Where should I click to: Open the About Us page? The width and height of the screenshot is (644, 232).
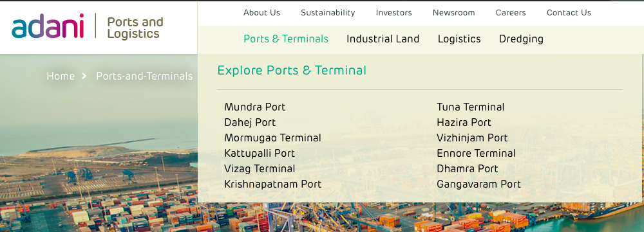(261, 13)
